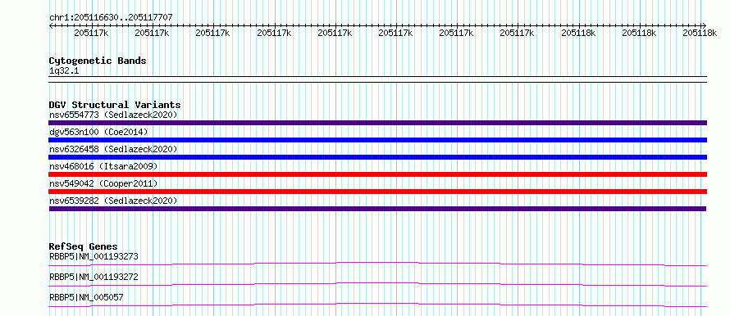The height and width of the screenshot is (316, 730).
Task: Open the dgv563n100 (Coe2014) label
Action: click(98, 132)
